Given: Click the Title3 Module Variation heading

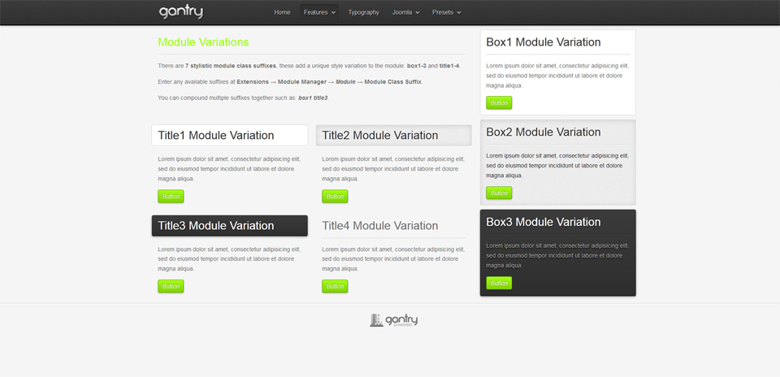Looking at the screenshot, I should tap(216, 226).
